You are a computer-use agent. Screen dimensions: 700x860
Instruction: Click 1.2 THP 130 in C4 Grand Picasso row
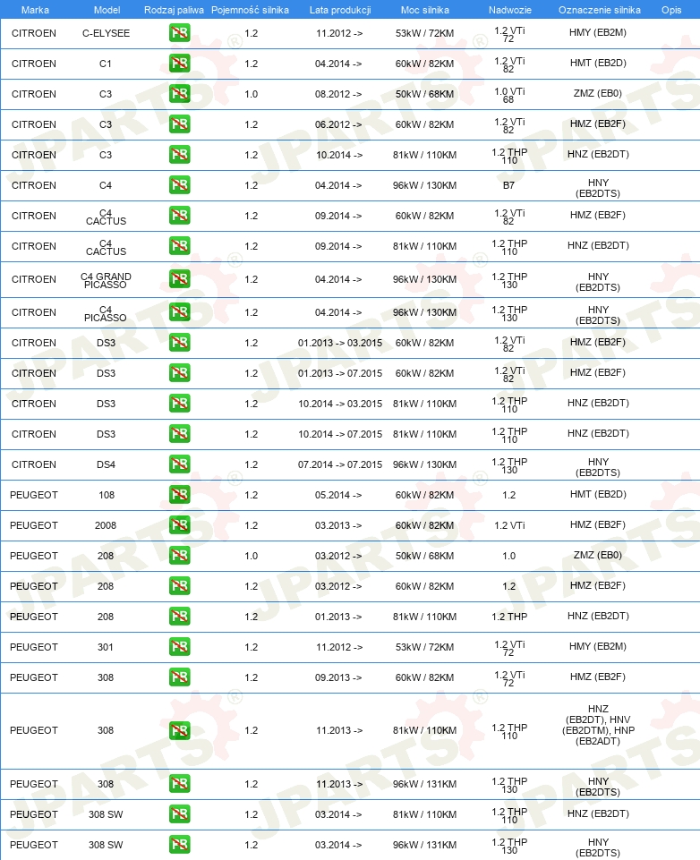(x=509, y=280)
